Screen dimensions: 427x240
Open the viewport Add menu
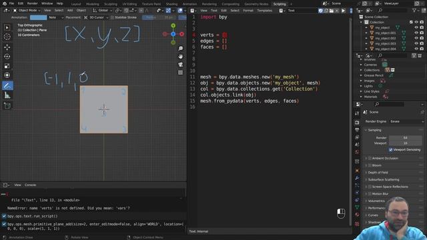[70, 11]
